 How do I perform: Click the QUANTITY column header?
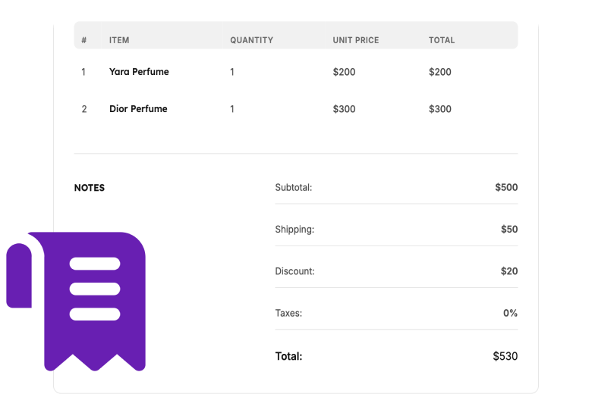(252, 40)
